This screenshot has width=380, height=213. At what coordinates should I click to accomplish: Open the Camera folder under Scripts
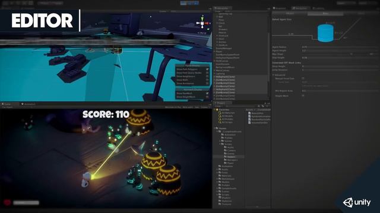click(x=231, y=150)
